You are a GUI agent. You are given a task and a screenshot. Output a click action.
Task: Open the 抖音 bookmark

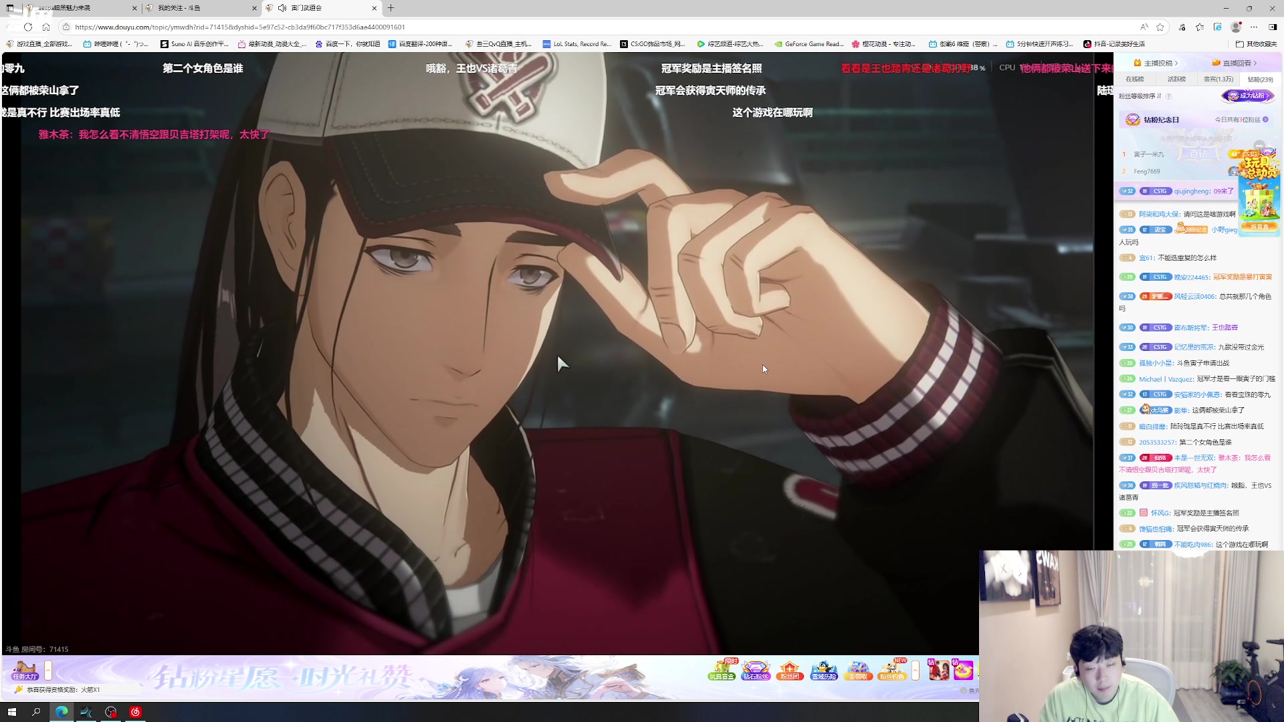(x=1114, y=44)
